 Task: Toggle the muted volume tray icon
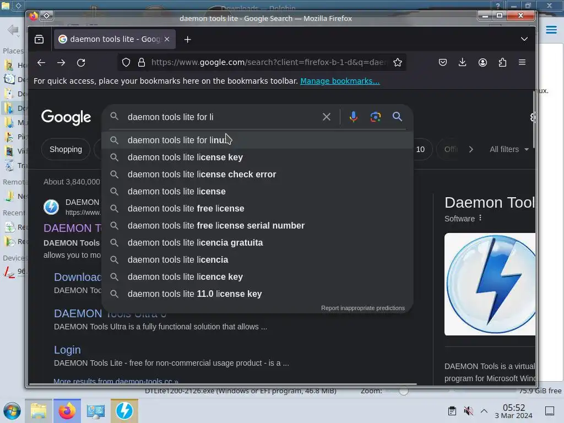coord(468,411)
